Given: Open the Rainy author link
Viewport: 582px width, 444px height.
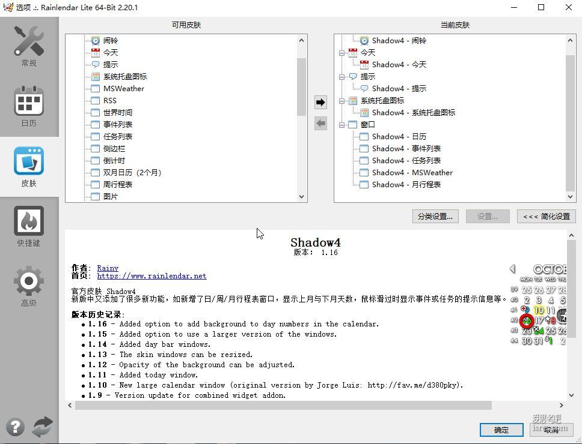Looking at the screenshot, I should coord(108,268).
